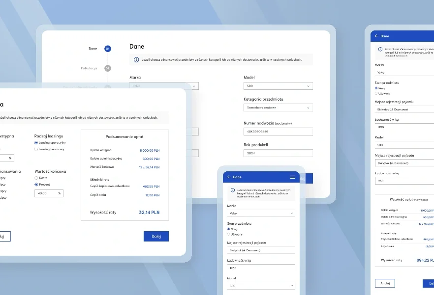Image resolution: width=434 pixels, height=295 pixels.
Task: Open the Kategoria przedmiotu dropdown
Action: [x=278, y=107]
